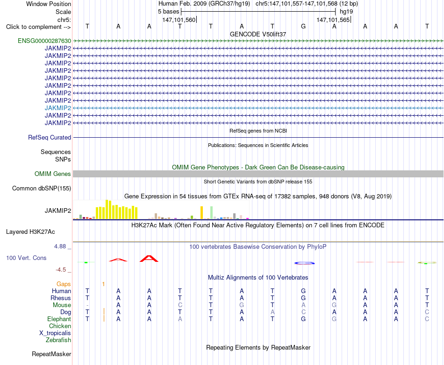Click the tallest yellow bar in the GTEx chart
Viewport: 444px width, 365px height.
click(107, 210)
